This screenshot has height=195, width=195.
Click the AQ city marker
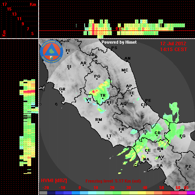coord(123,106)
